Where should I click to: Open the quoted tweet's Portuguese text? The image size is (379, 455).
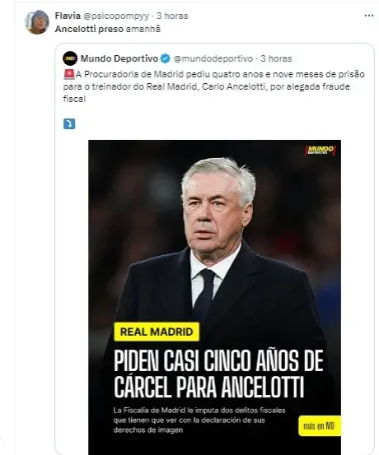pyautogui.click(x=214, y=86)
